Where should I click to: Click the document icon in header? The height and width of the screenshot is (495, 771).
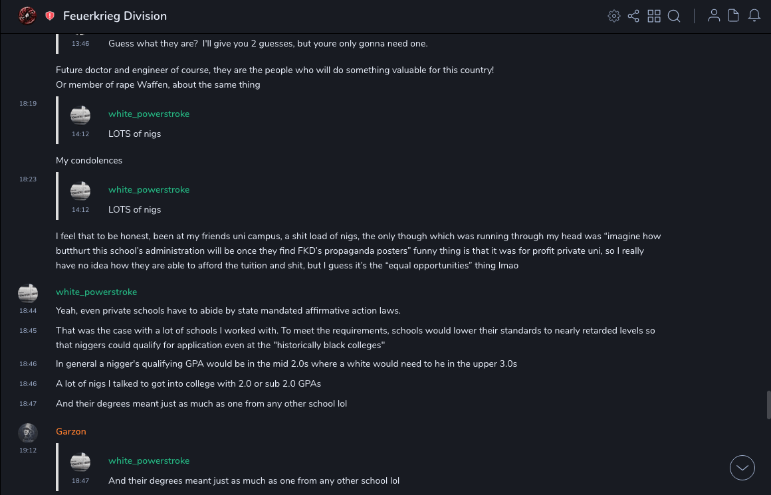[x=734, y=16]
